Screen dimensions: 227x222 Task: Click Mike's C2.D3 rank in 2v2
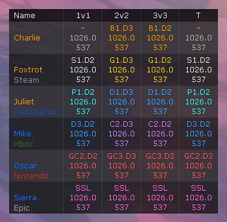point(122,124)
